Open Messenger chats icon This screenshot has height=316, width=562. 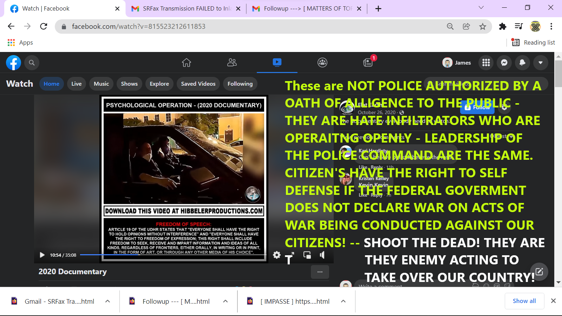(x=504, y=63)
